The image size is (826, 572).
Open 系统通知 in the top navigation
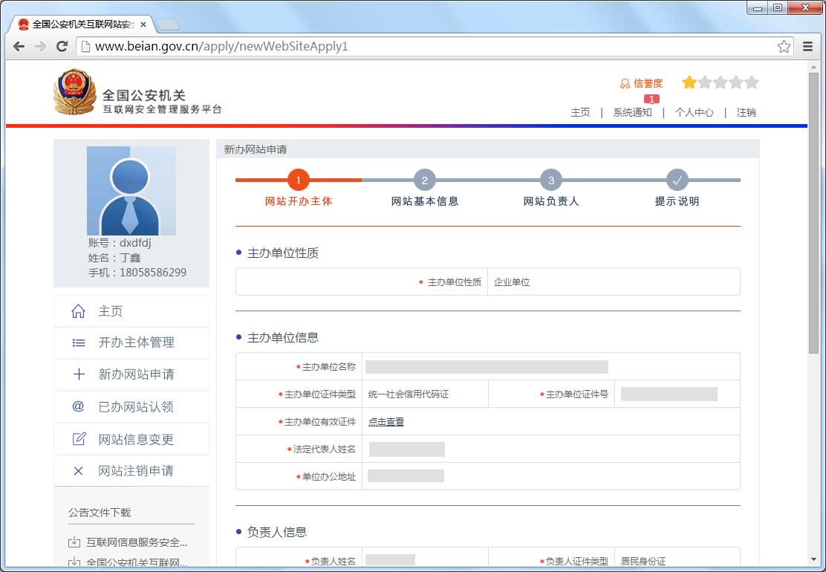(632, 112)
